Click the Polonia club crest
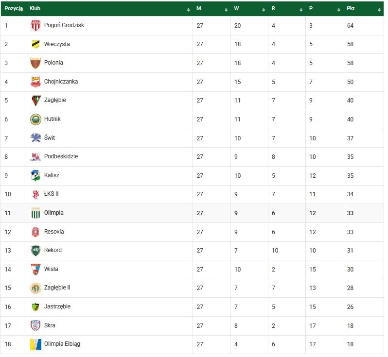This screenshot has height=357, width=388. click(35, 63)
